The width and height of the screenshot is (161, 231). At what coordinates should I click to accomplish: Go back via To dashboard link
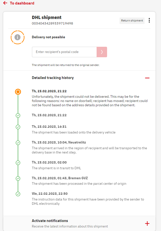tap(22, 3)
